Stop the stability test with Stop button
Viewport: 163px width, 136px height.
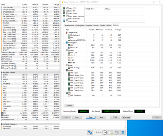click(x=77, y=117)
